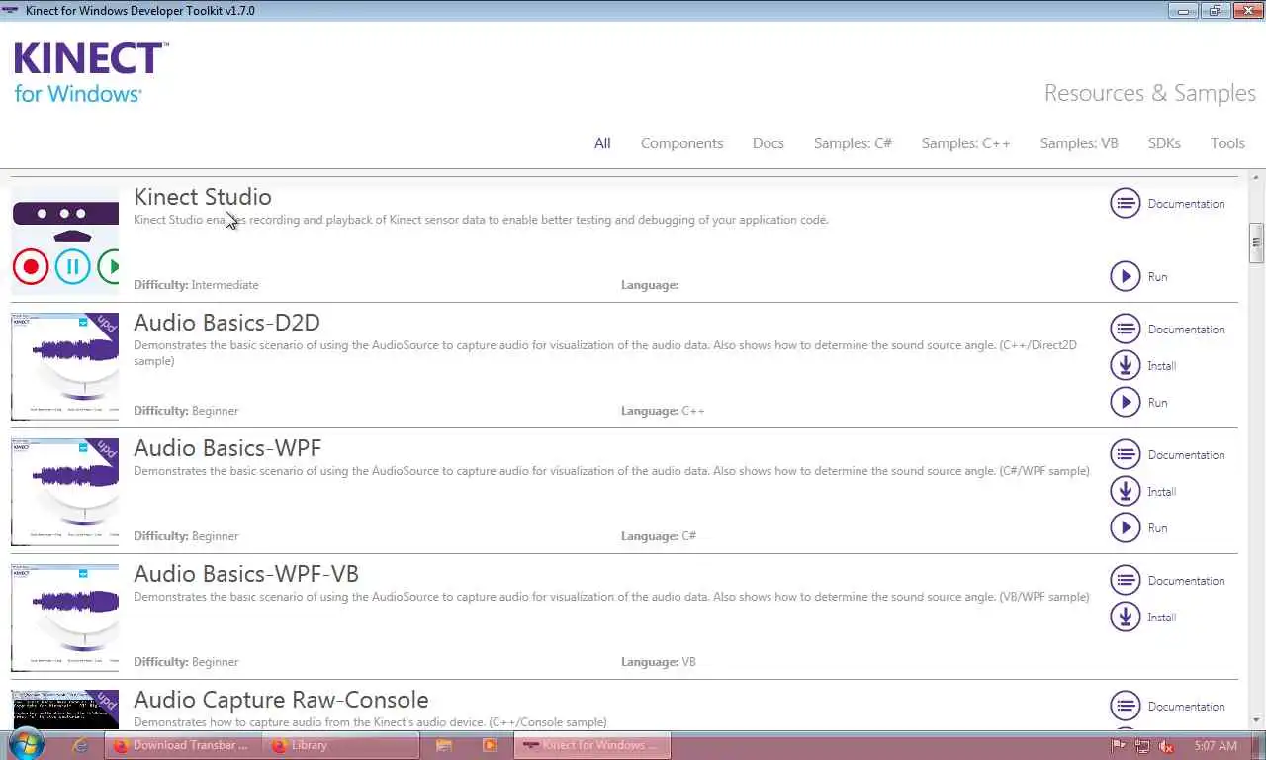Open Documentation icon for Audio Basics-WPF
The image size is (1266, 760).
(1125, 454)
